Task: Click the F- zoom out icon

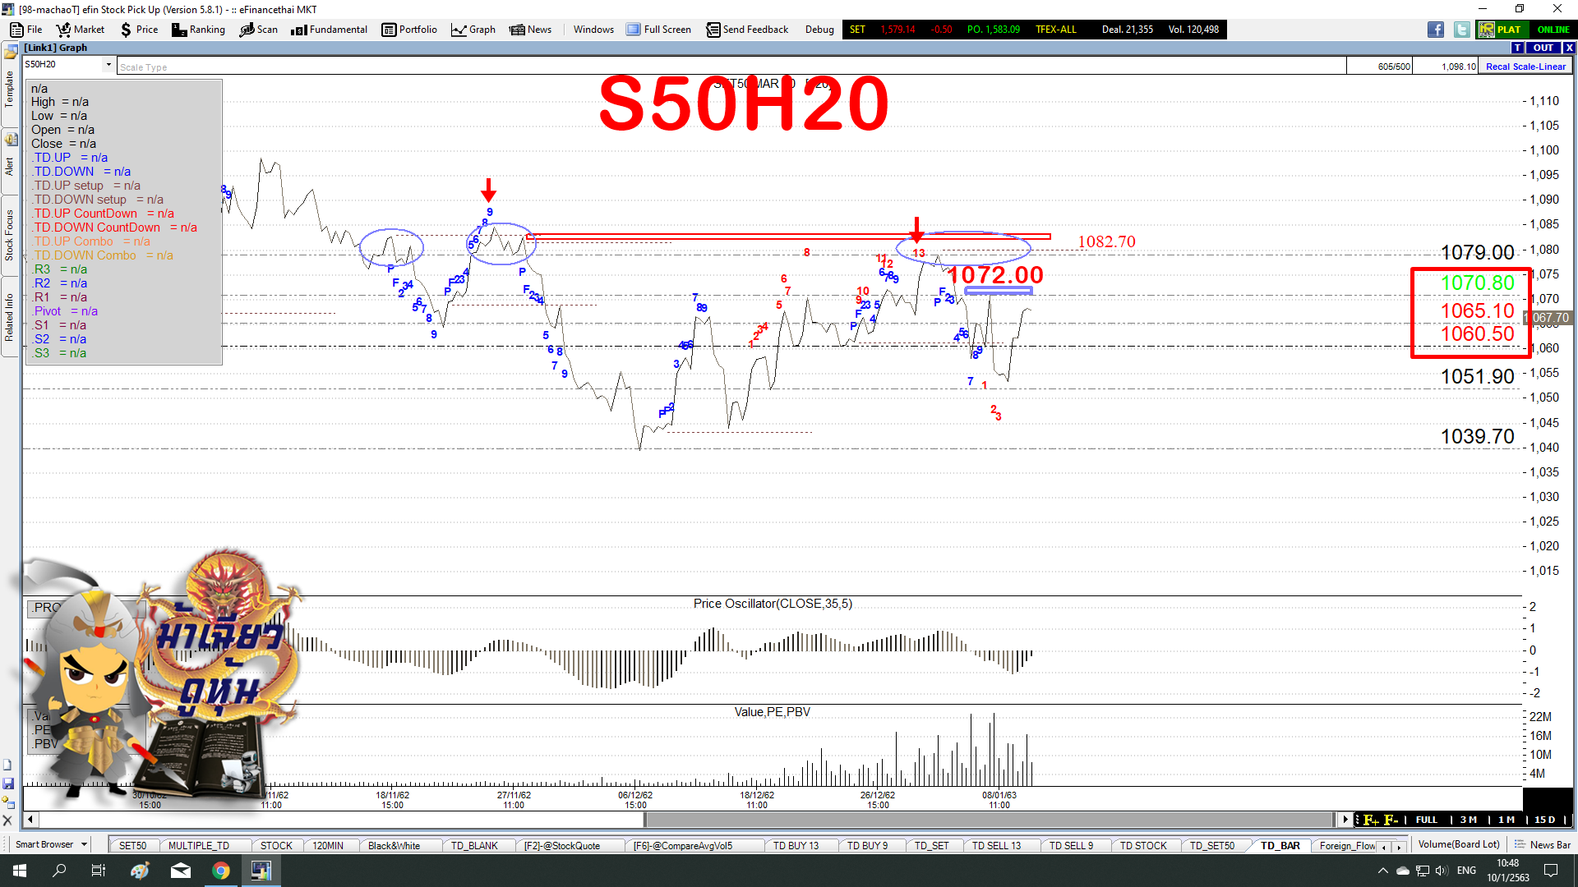Action: click(x=1391, y=820)
